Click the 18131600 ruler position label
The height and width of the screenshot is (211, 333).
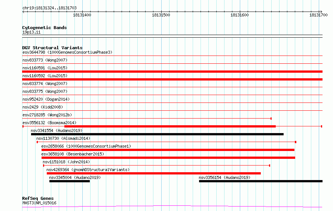point(239,15)
